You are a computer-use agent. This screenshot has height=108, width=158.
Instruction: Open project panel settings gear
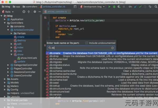pos(35,12)
